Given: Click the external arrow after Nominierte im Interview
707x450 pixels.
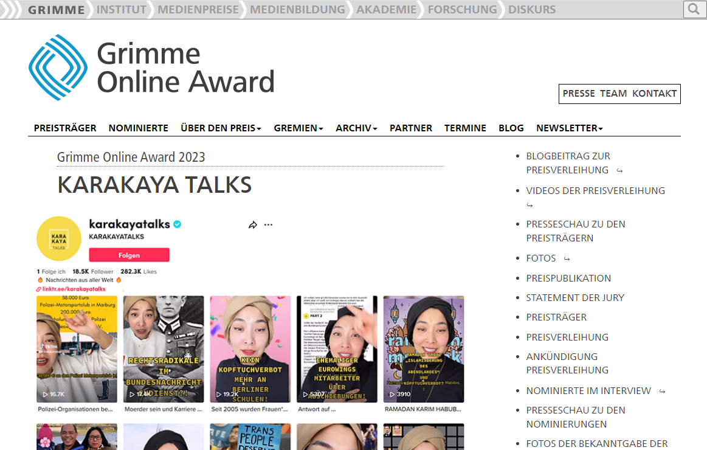Looking at the screenshot, I should (662, 392).
